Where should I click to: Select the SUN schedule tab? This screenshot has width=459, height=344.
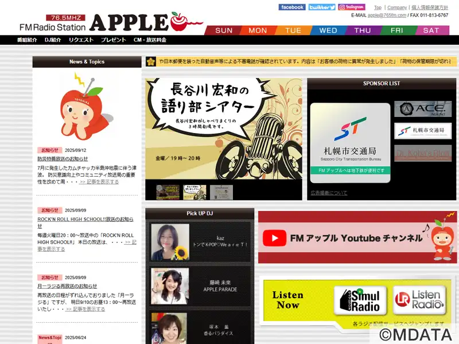[224, 30]
